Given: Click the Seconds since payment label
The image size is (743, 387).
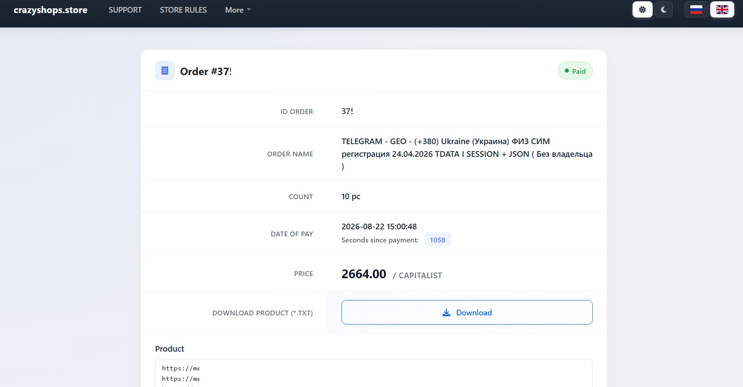Looking at the screenshot, I should [380, 240].
